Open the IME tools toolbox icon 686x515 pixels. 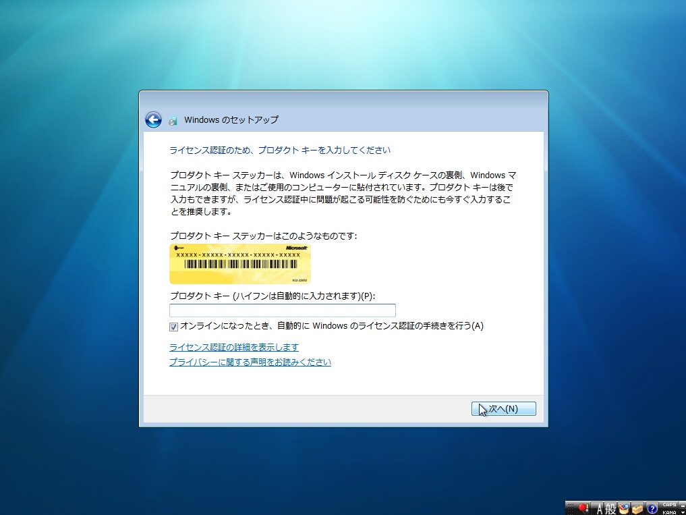click(637, 508)
